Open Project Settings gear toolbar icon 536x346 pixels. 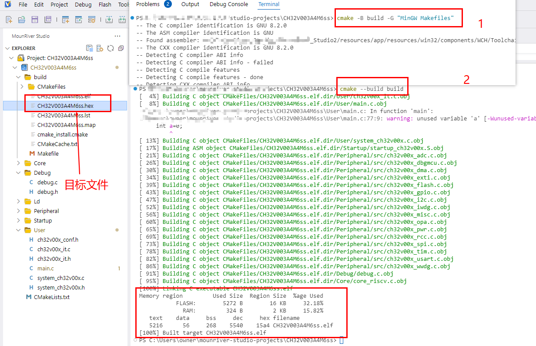(x=92, y=20)
